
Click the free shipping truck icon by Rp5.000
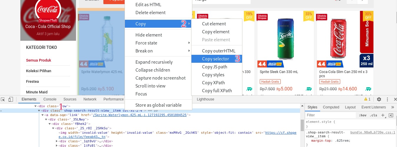pyautogui.click(x=309, y=89)
